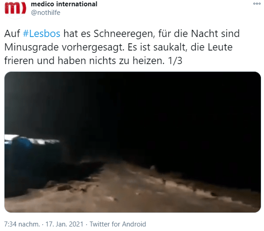This screenshot has width=264, height=231.
Task: Click the word Nacht in the tweet text
Action: 204,33
